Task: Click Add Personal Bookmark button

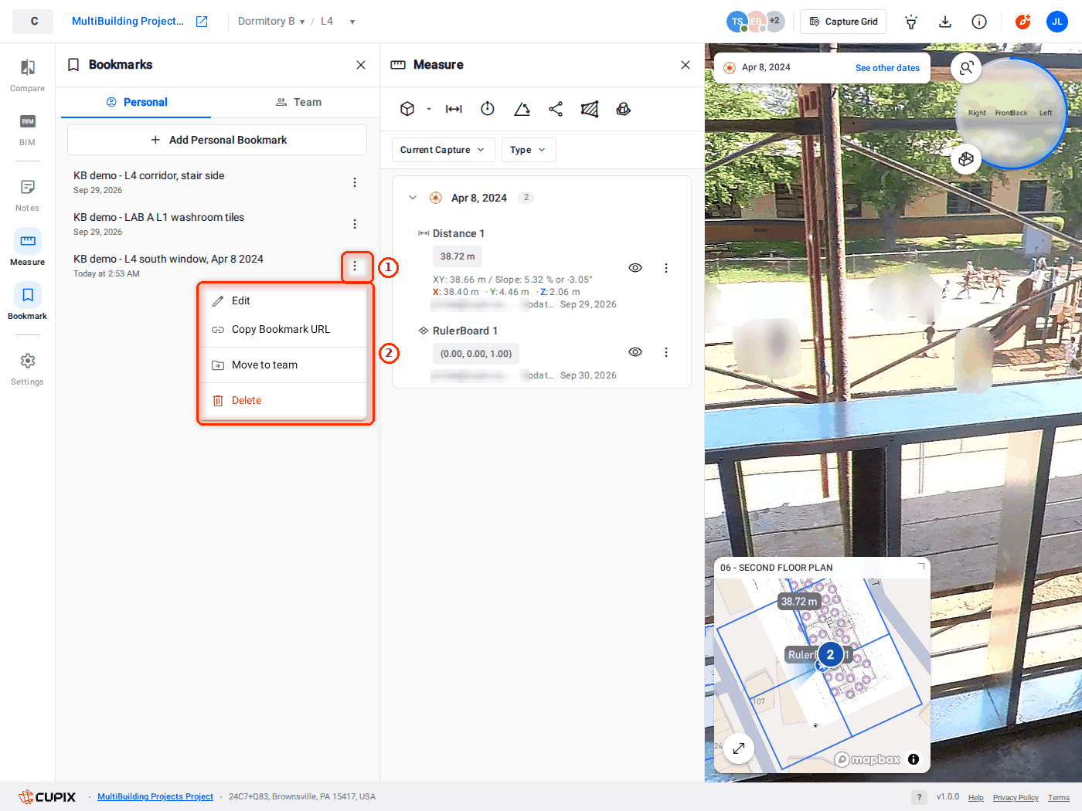Action: coord(217,140)
